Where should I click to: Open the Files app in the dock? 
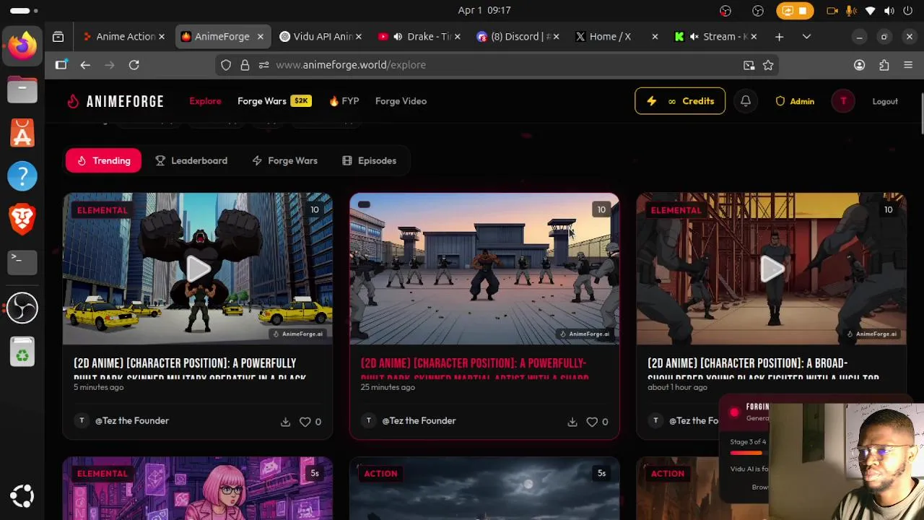tap(22, 90)
